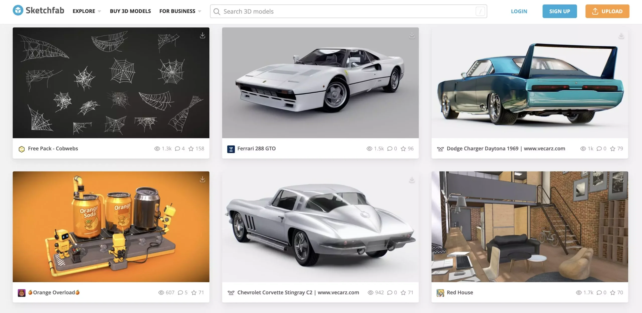Download the Orange Overload model
This screenshot has height=313, width=642.
[x=202, y=179]
